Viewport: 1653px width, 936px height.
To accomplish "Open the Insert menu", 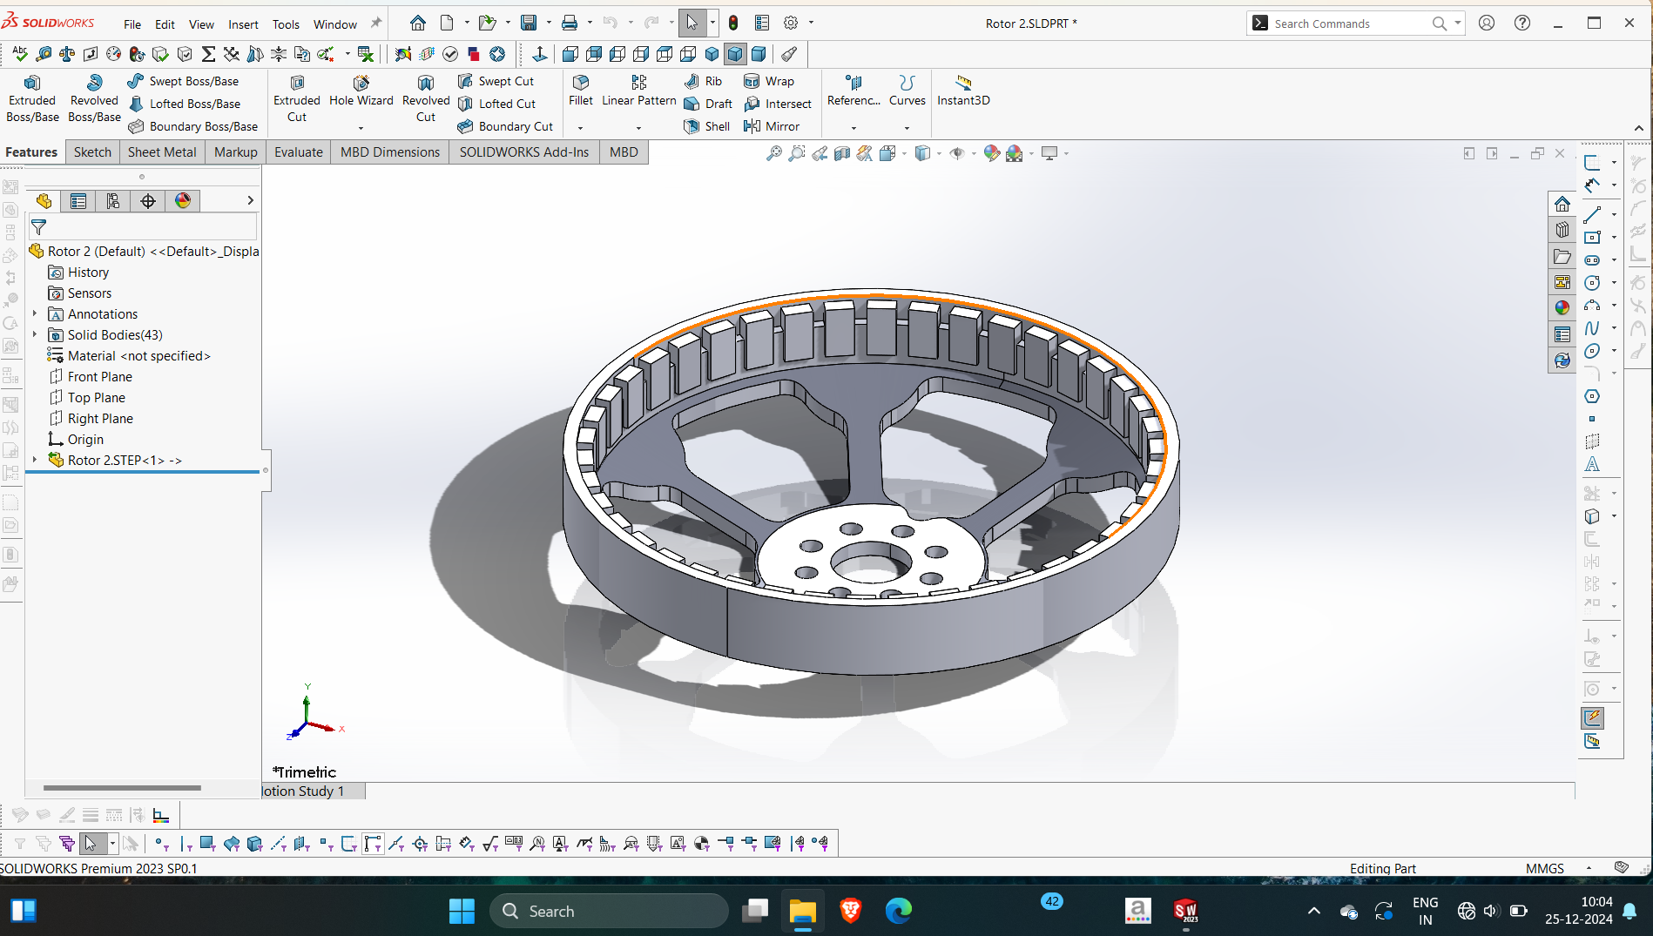I will coord(243,24).
